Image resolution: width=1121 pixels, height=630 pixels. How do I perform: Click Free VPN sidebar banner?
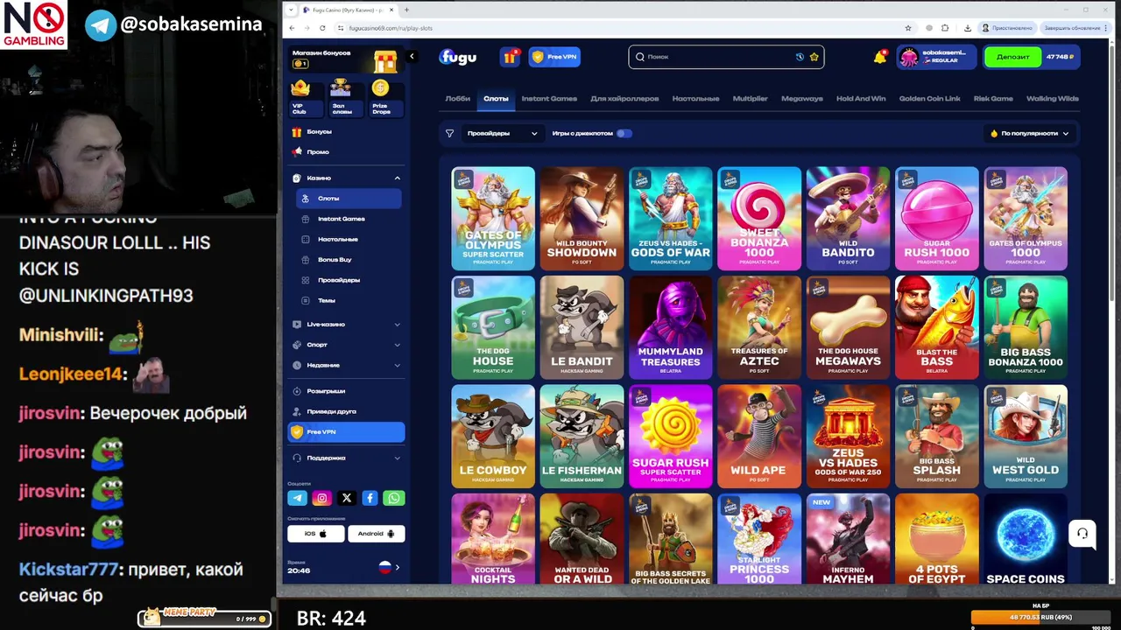click(347, 432)
